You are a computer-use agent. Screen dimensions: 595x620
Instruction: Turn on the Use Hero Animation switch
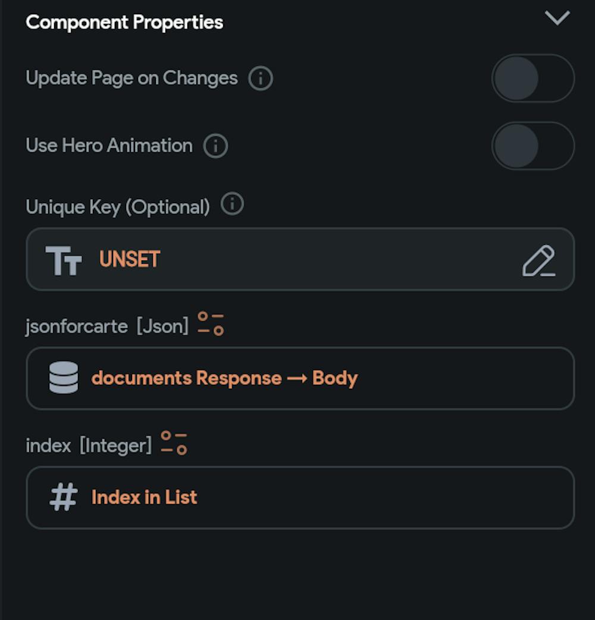[x=533, y=146]
